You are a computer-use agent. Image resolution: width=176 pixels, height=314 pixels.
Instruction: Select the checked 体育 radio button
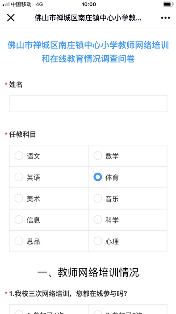point(128,177)
